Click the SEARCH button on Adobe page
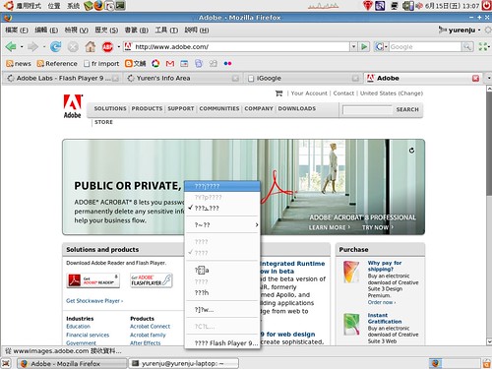This screenshot has width=492, height=369. (407, 109)
